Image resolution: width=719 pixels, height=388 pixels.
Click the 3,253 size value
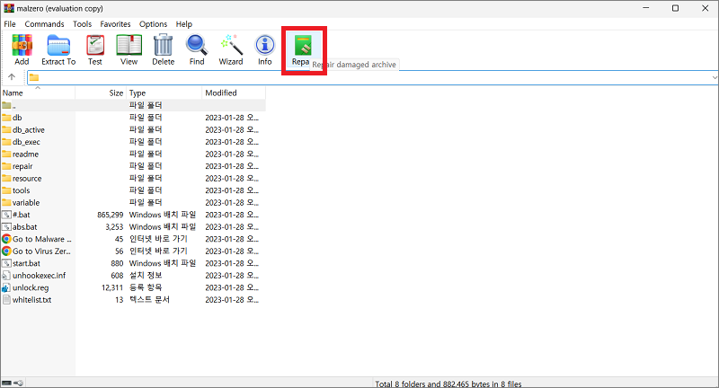[114, 226]
